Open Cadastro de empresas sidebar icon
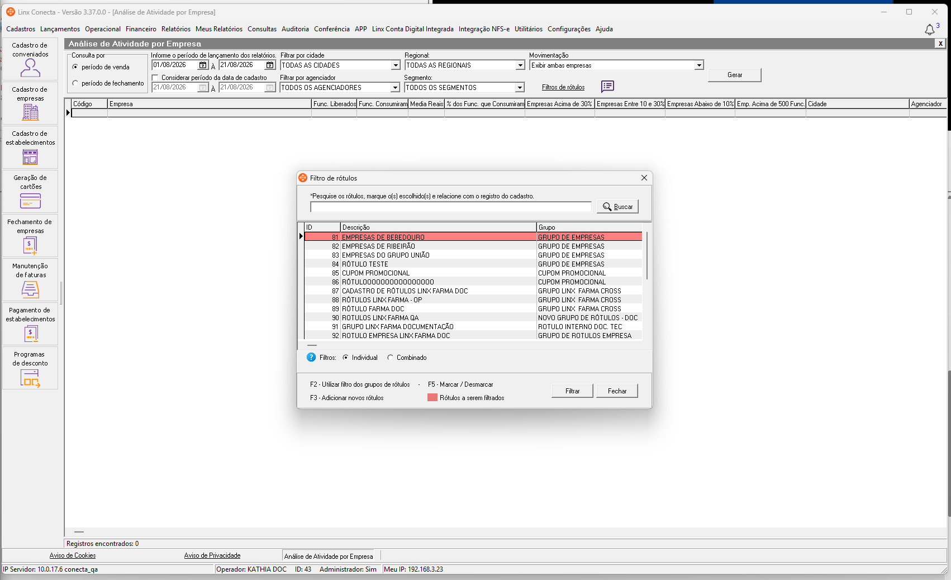The height and width of the screenshot is (580, 951). point(30,112)
